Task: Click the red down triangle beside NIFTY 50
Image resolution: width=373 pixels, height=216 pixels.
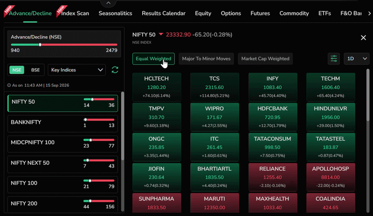Action: click(x=161, y=35)
